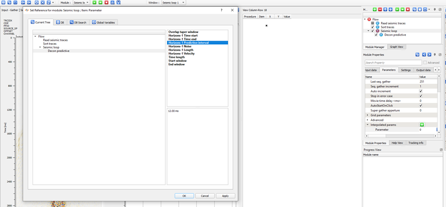This screenshot has height=207, width=446.
Task: Open the DB Search tab
Action: coord(78,22)
